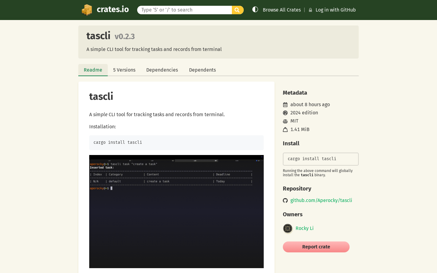Click the Rust edition icon
This screenshot has width=437, height=273.
click(285, 113)
